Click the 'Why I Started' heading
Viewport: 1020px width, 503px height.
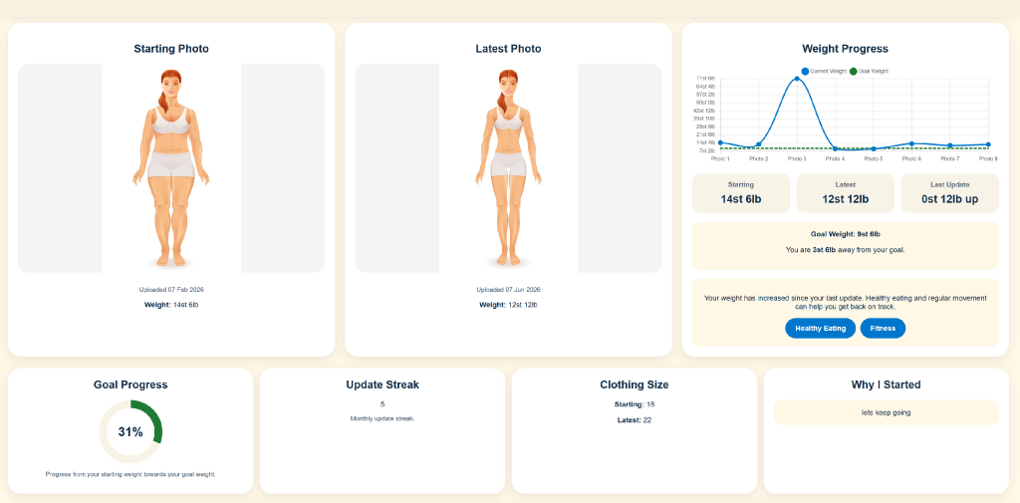[x=886, y=384]
